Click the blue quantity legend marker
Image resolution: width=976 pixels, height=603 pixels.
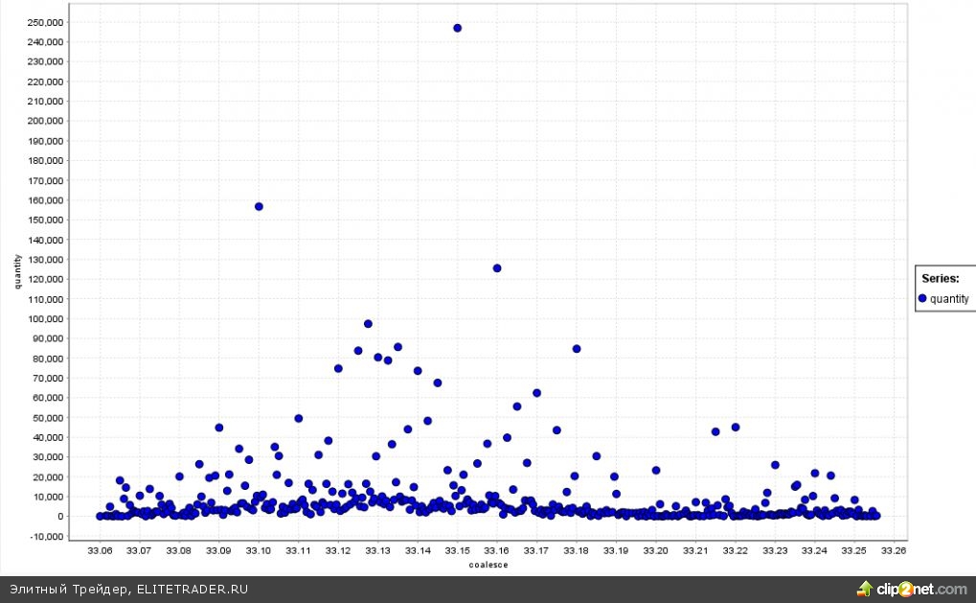pos(922,298)
